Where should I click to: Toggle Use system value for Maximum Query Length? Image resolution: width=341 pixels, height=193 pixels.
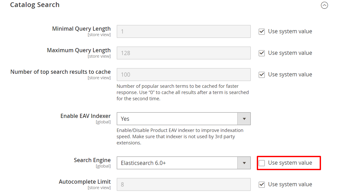click(x=261, y=53)
